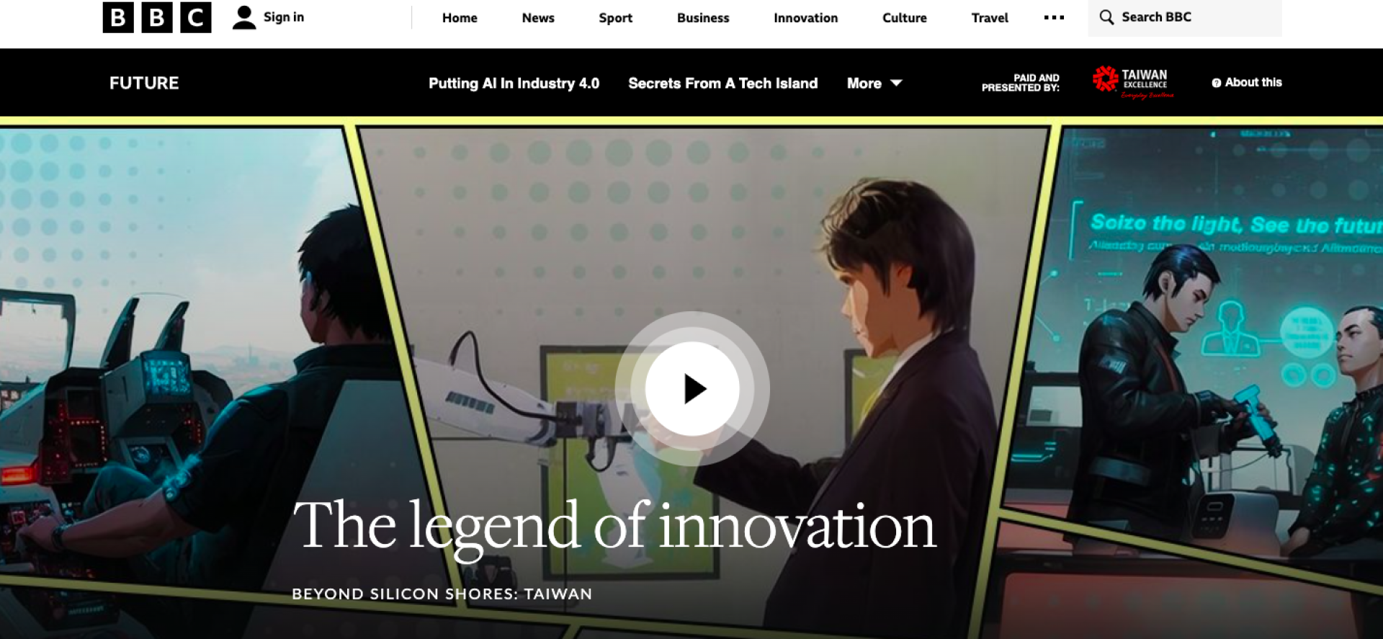Click the Sign in user icon
The height and width of the screenshot is (639, 1383).
[244, 17]
